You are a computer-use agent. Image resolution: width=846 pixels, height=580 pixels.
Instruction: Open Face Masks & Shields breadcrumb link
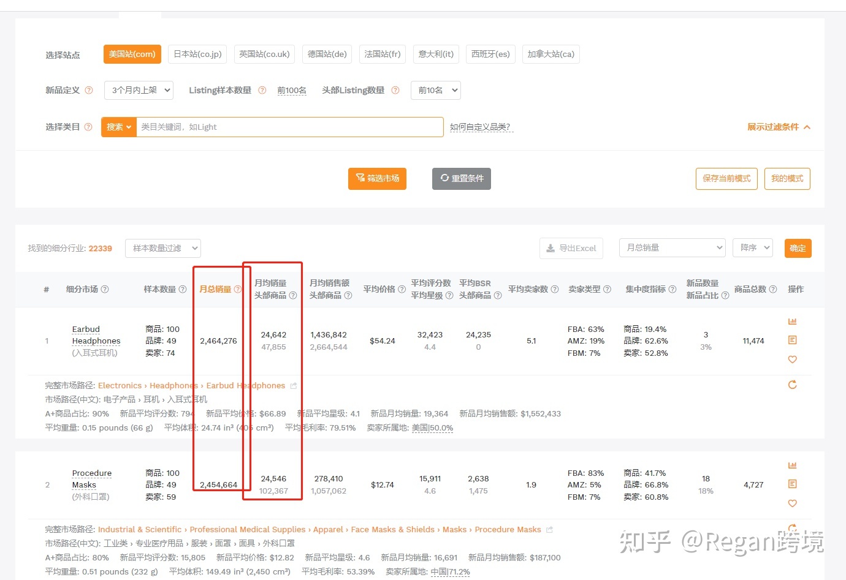(x=393, y=530)
